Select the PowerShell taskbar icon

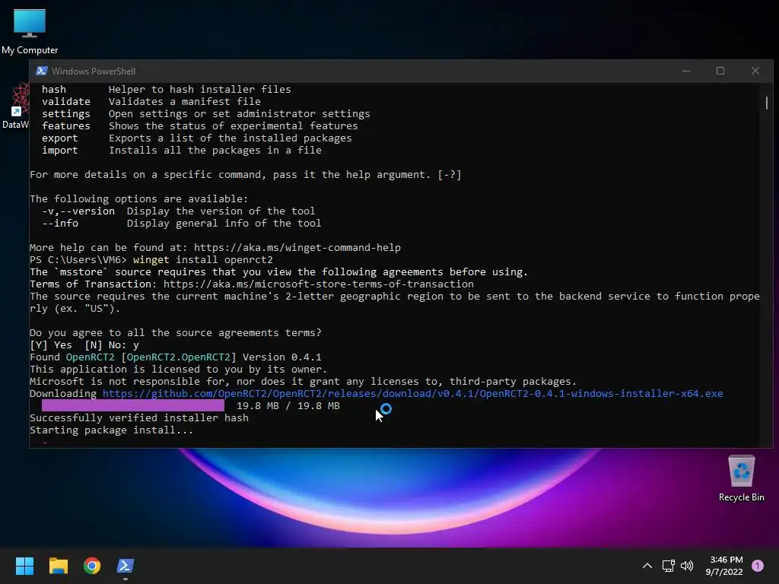pos(126,566)
